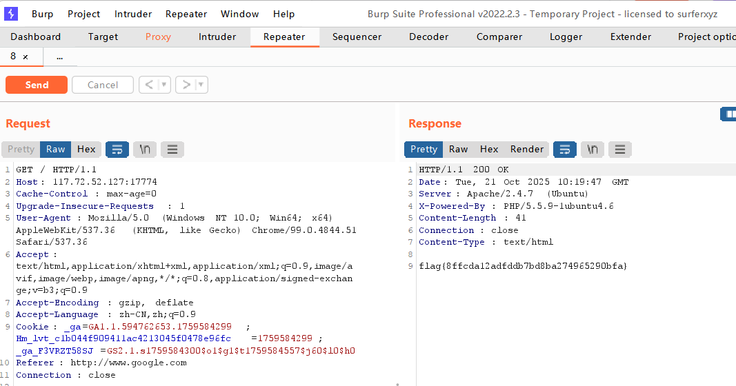736x386 pixels.
Task: Switch Request view to Pretty
Action: [21, 149]
